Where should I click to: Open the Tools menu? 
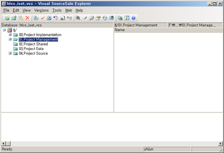[57, 10]
